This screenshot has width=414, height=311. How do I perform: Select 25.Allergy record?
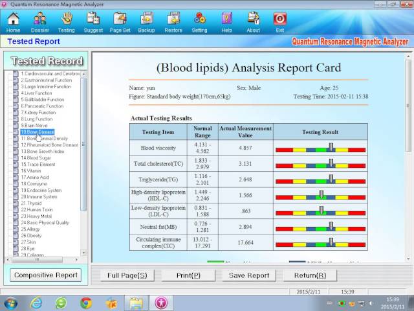30,229
